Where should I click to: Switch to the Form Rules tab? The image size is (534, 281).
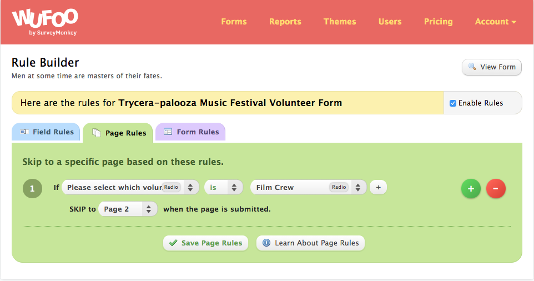point(190,132)
